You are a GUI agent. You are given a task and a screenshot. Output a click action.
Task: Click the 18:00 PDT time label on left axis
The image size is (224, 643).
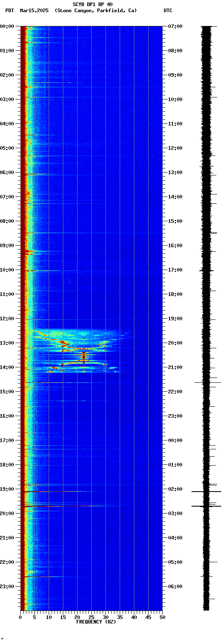(7, 465)
